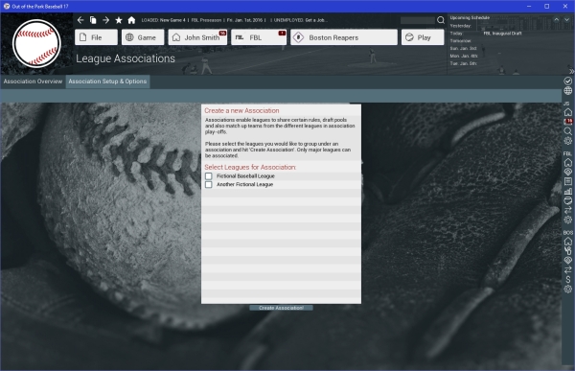Open the gear settings in the JS sidebar section
Screen dimensions: 575x371
point(567,141)
